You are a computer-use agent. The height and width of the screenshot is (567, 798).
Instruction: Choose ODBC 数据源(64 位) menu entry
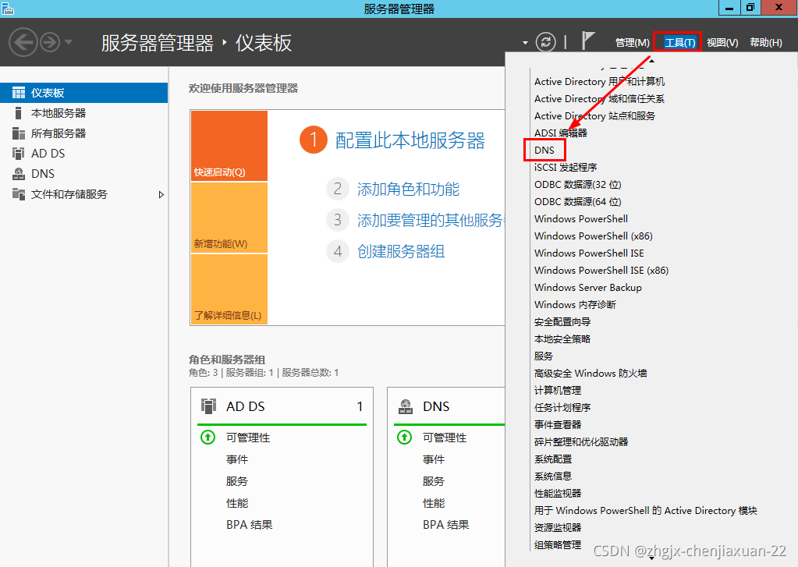[x=578, y=201]
